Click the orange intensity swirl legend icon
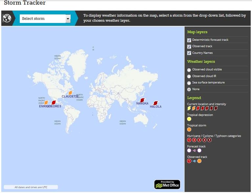The height and width of the screenshot is (193, 252). 194,108
